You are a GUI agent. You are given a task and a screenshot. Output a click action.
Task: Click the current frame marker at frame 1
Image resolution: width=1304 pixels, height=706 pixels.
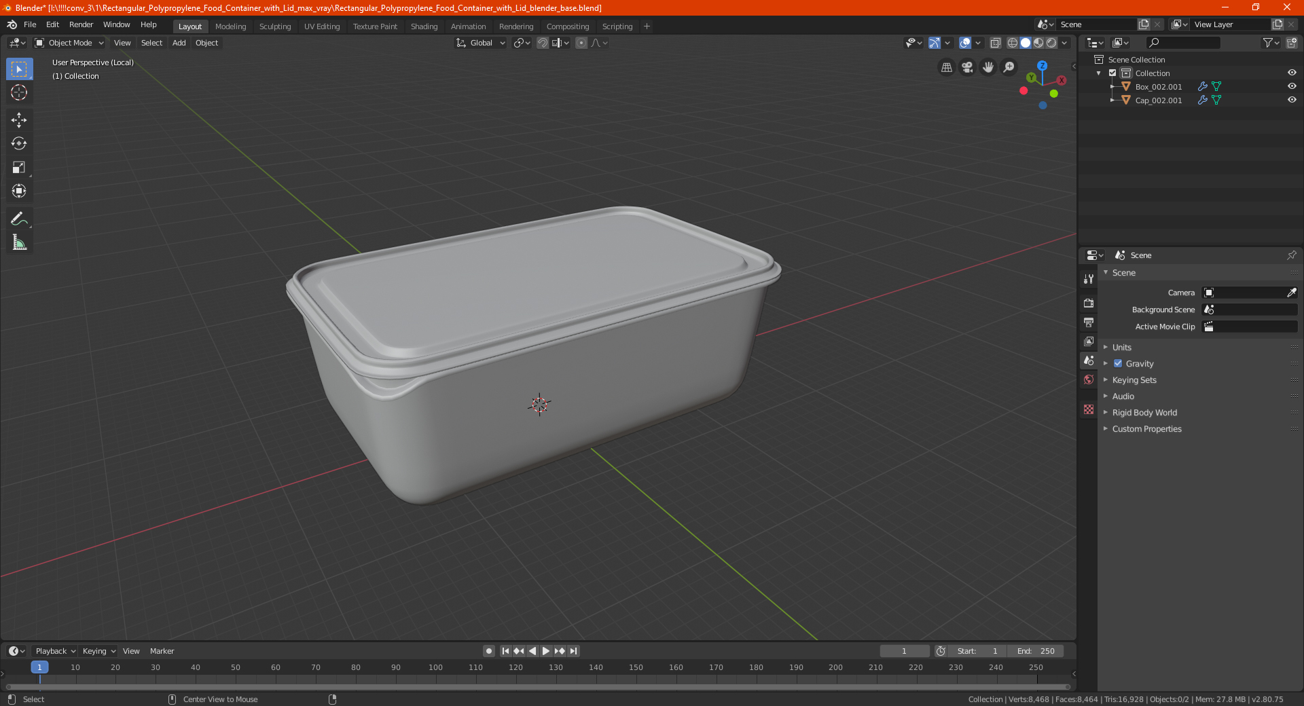pyautogui.click(x=39, y=667)
